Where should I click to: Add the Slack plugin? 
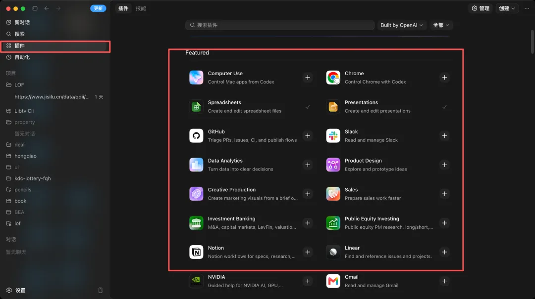coord(444,136)
